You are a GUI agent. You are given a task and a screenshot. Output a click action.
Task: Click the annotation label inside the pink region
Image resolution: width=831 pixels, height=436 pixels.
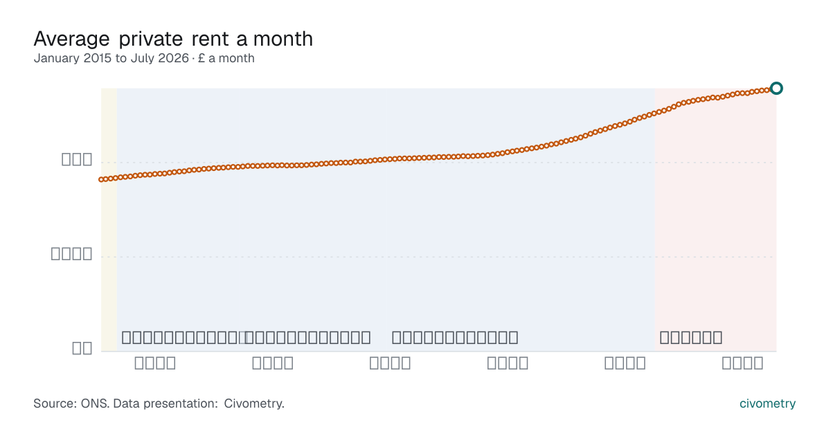pos(690,338)
